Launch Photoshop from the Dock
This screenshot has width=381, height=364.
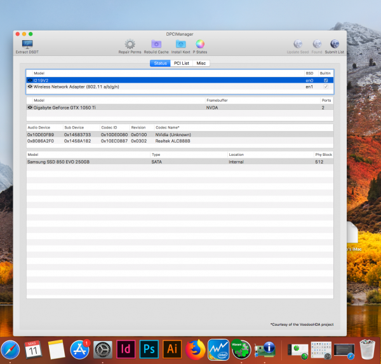[x=149, y=349]
